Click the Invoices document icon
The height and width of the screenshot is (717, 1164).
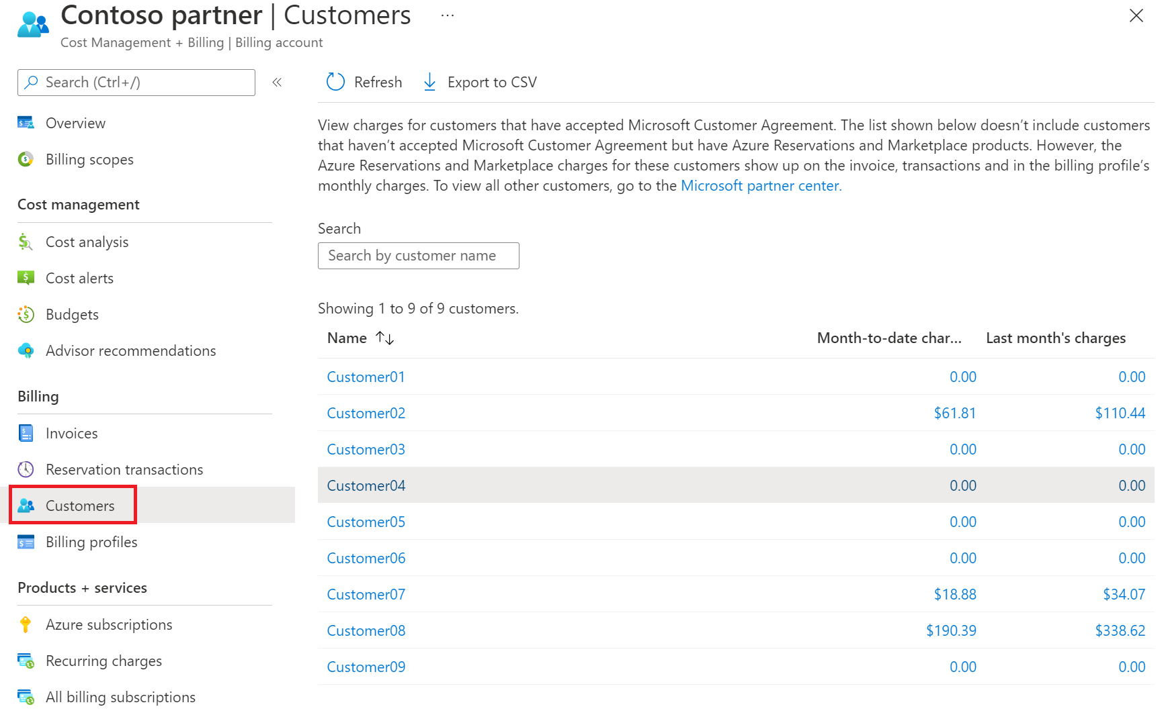pos(26,433)
